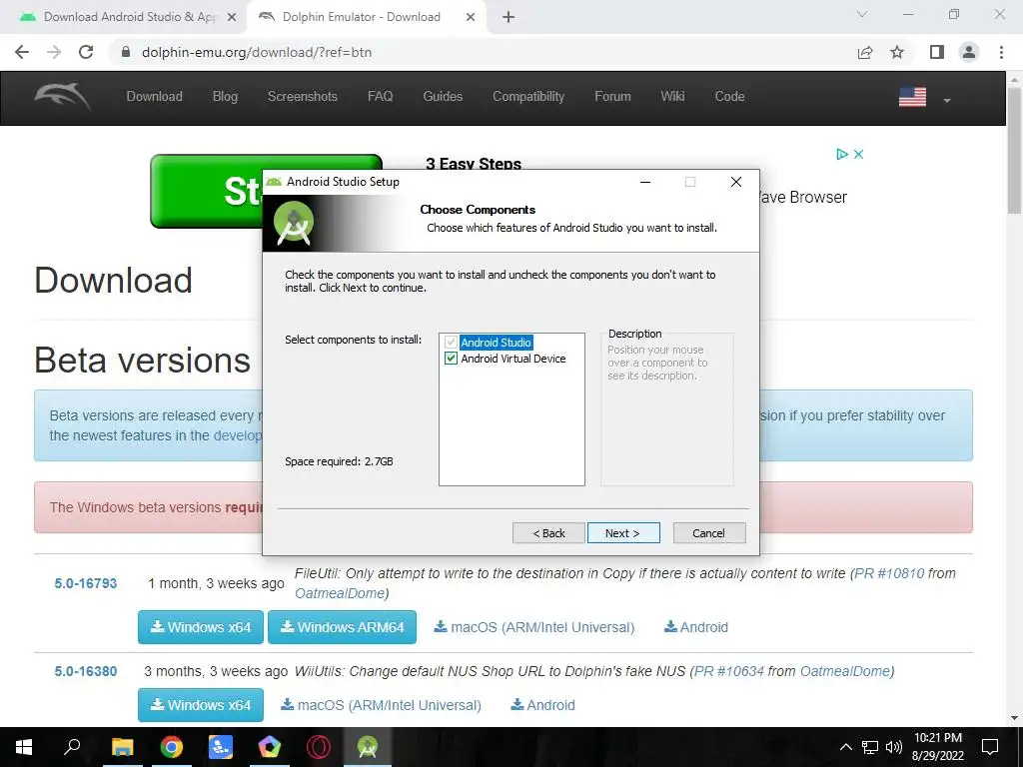Close the Download Android Studio tab
Image resolution: width=1023 pixels, height=767 pixels.
coord(232,17)
